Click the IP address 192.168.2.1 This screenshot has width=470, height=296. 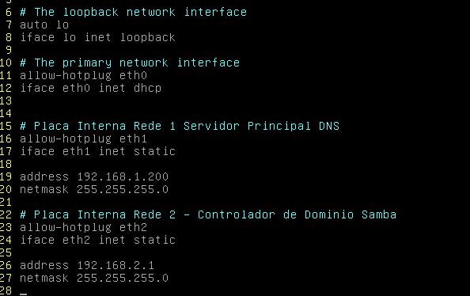[x=116, y=265]
